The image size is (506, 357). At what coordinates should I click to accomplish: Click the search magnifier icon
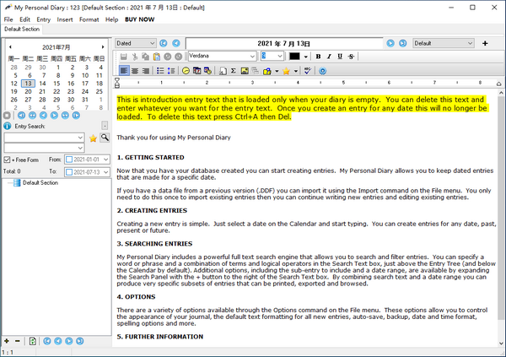[x=105, y=138]
